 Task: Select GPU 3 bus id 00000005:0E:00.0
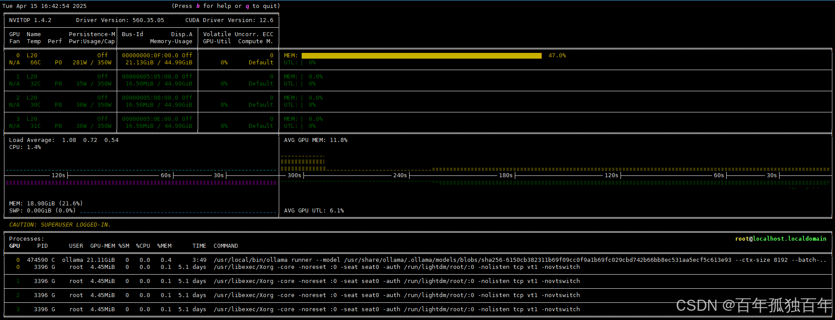tap(150, 119)
